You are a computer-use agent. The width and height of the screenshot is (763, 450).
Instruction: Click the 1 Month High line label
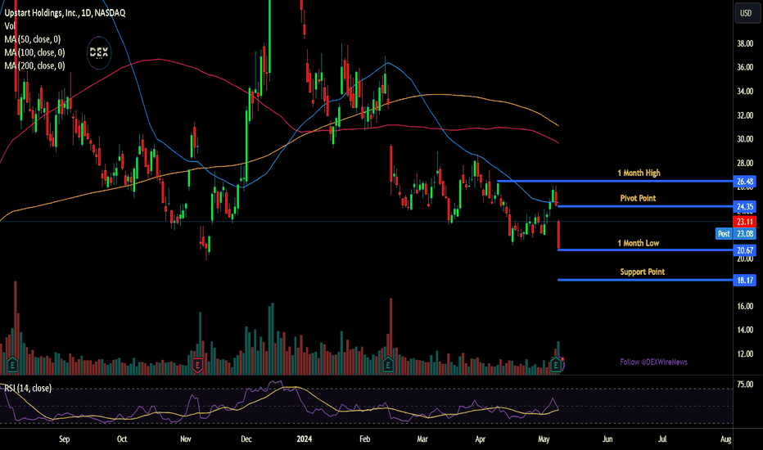pos(639,173)
